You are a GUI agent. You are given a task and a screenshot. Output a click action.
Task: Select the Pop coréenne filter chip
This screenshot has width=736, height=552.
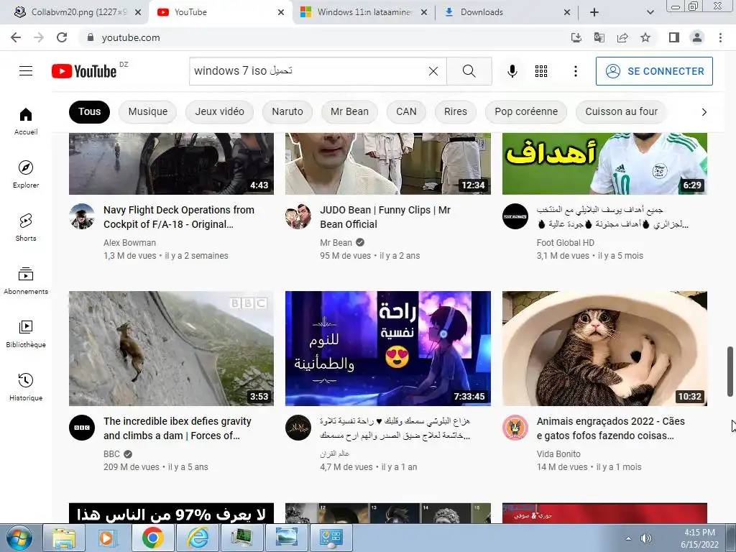[526, 111]
